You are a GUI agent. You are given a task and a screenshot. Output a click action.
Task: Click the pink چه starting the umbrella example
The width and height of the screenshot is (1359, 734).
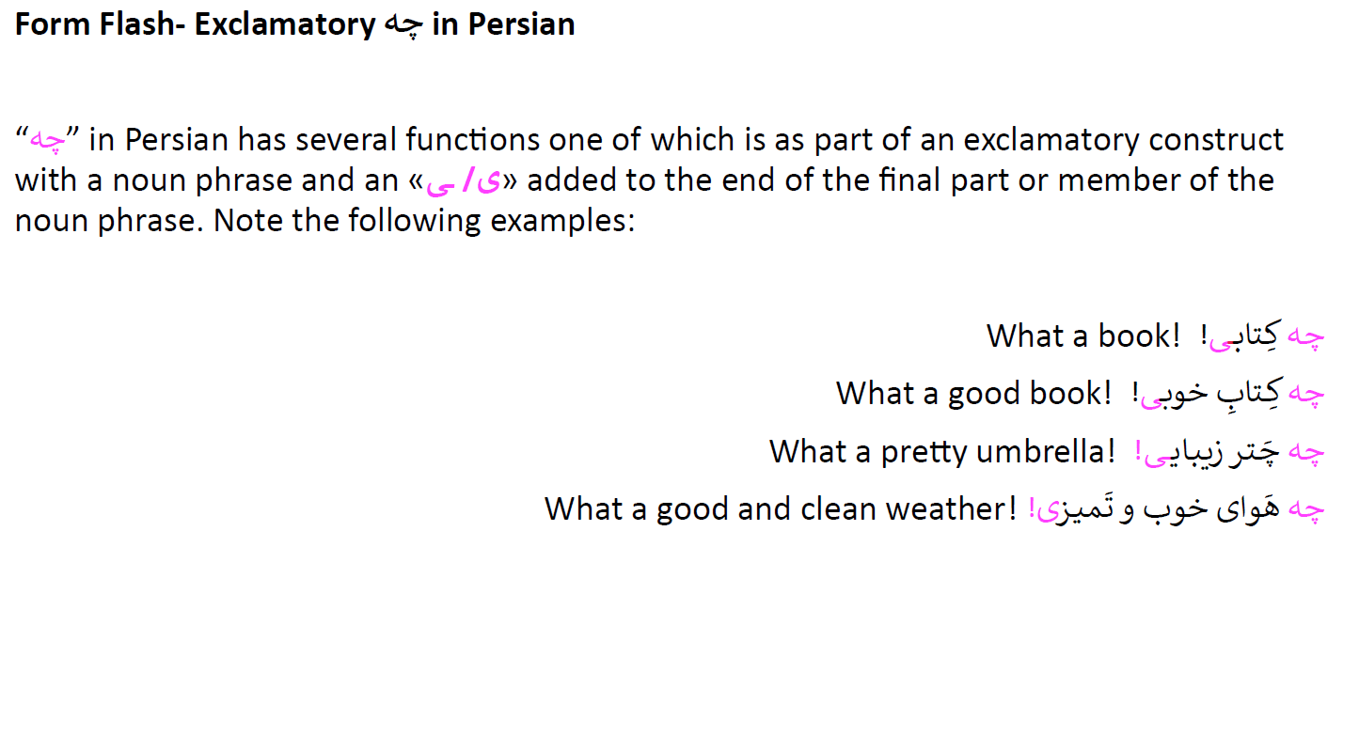tap(1305, 452)
